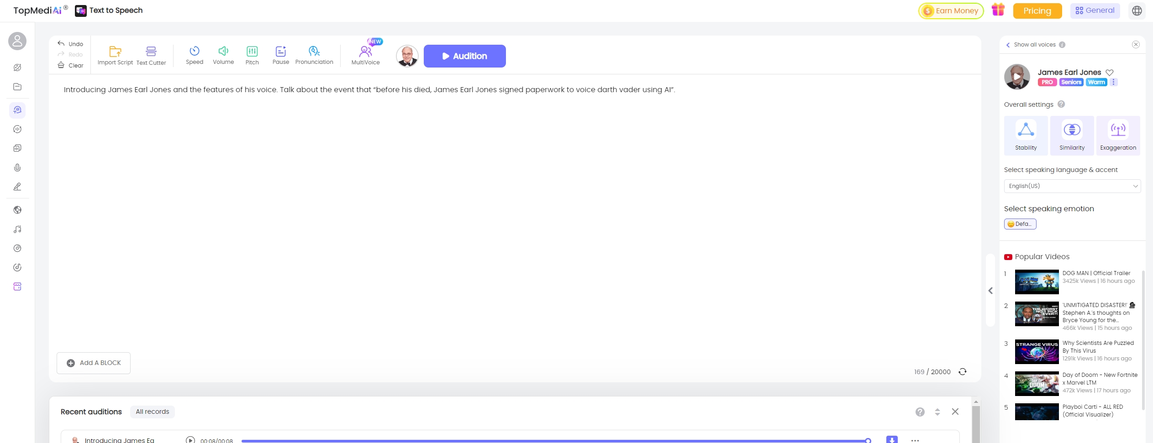Open the pen-and-edit sidebar icon

point(17,187)
